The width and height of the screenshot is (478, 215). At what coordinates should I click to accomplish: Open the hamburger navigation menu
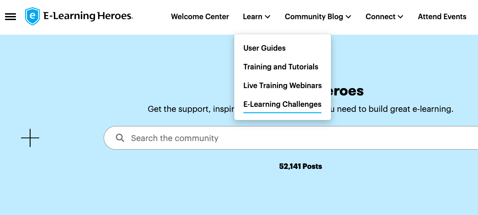point(11,17)
